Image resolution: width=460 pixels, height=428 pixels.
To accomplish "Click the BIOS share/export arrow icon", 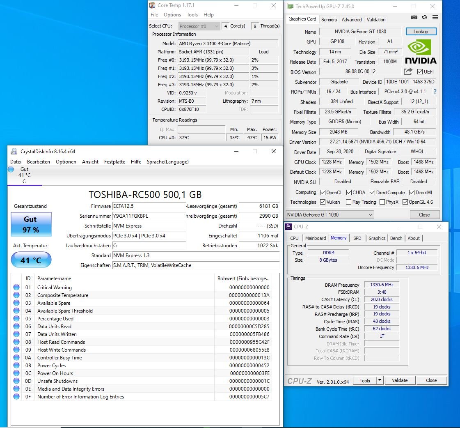I will tap(408, 71).
